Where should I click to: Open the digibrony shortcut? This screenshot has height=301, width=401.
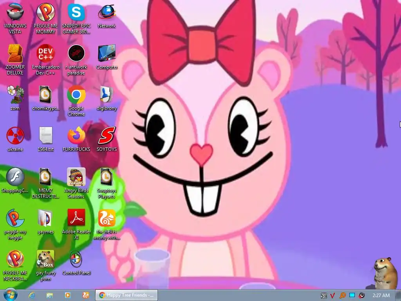tap(107, 98)
